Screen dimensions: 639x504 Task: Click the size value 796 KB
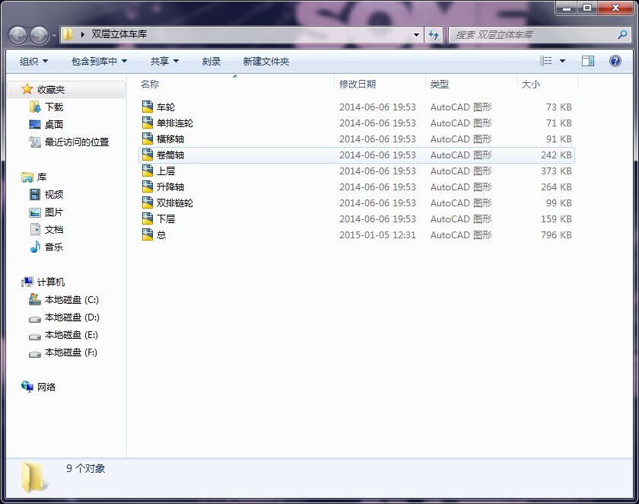pyautogui.click(x=556, y=235)
